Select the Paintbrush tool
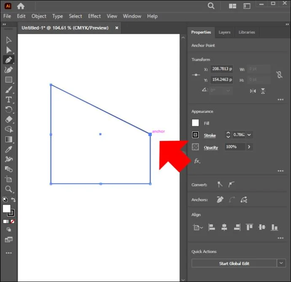 pyautogui.click(x=9, y=90)
